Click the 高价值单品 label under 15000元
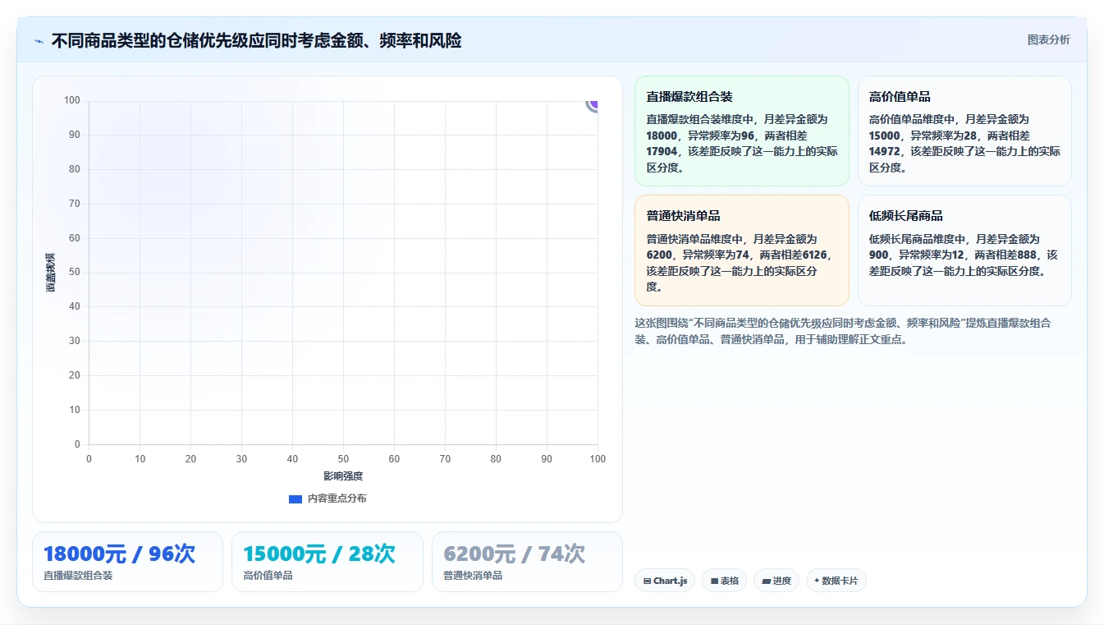This screenshot has height=625, width=1104. [x=268, y=576]
